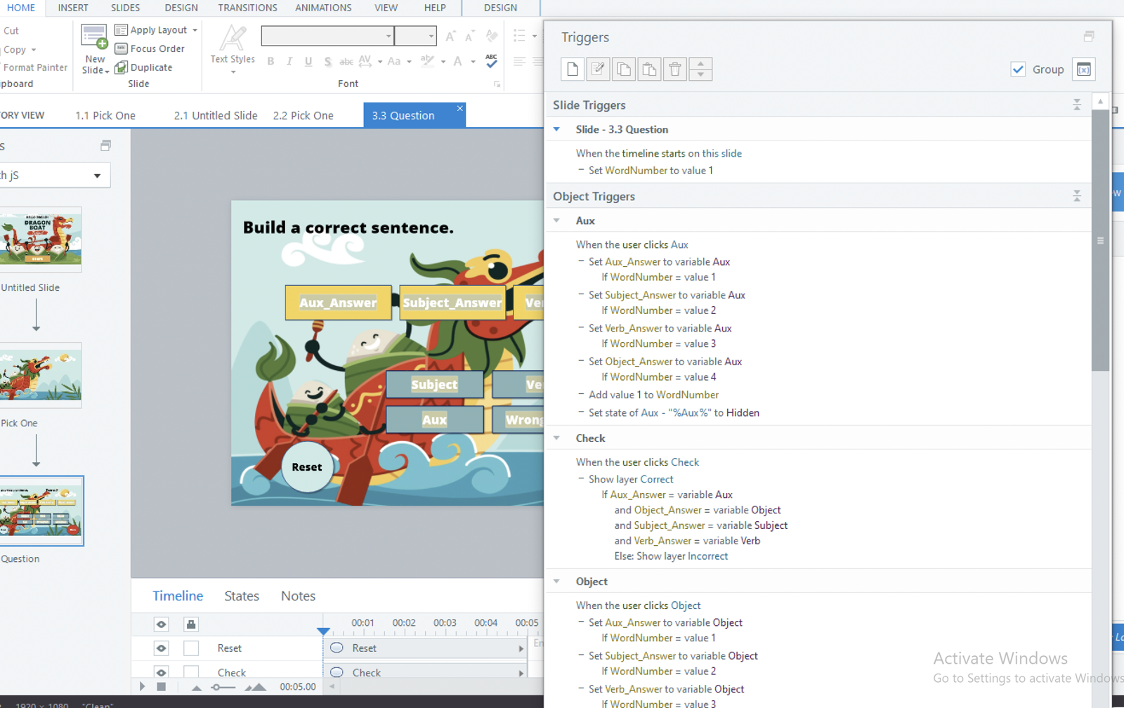The height and width of the screenshot is (708, 1124).
Task: Collapse the Aux object triggers section
Action: click(557, 221)
